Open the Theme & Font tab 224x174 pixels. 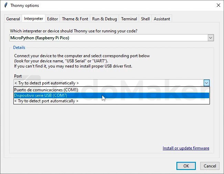[x=75, y=19]
